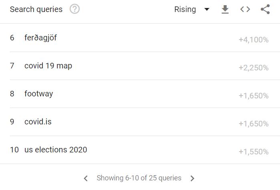Open the us elections 2020 query
The width and height of the screenshot is (280, 190).
tap(56, 150)
